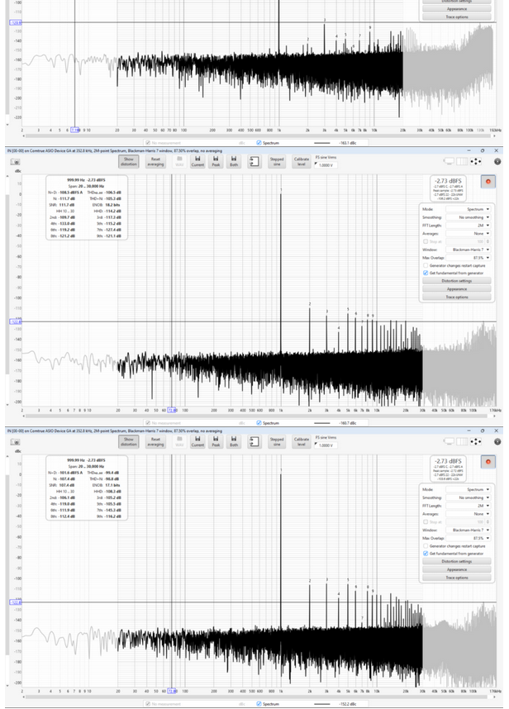Viewport: 509px width, 709px height.
Task: Click red record button in middle RTA window
Action: 488,181
